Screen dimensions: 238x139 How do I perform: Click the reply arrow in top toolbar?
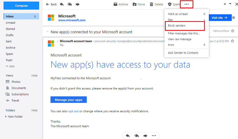click(x=62, y=4)
